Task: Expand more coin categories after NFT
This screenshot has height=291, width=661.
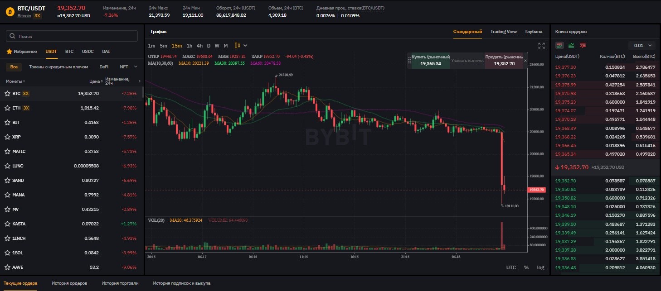Action: pos(136,67)
